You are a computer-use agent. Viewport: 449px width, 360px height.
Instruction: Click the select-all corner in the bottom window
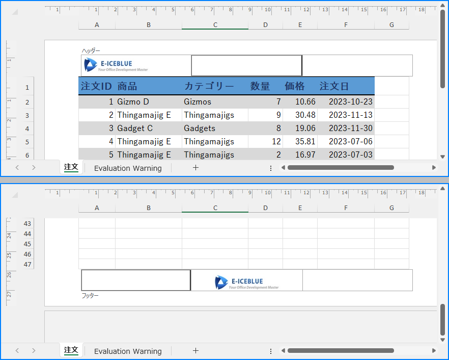(15, 195)
